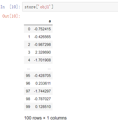Viewport: 118px width, 123px height.
Task: Select the value -0.428705 in row 95
Action: [x=42, y=76]
